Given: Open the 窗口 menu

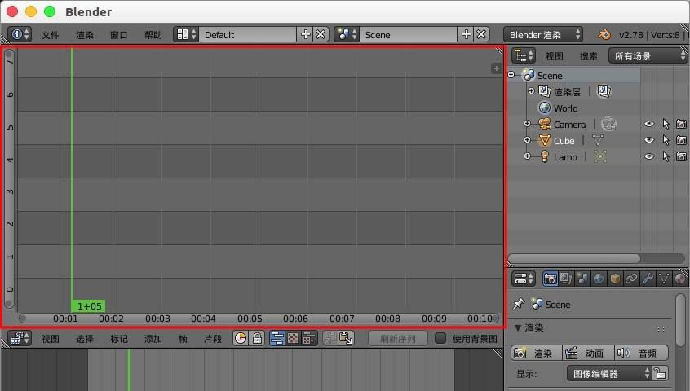Looking at the screenshot, I should [x=119, y=35].
